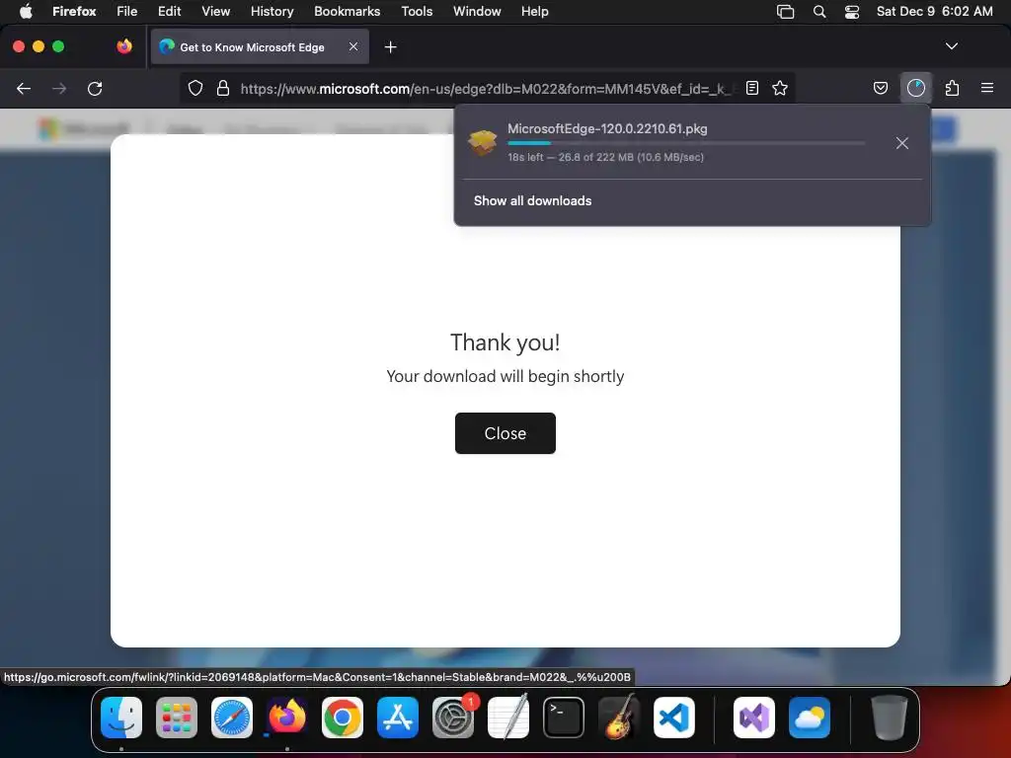Save page to Pocket
1011x758 pixels.
(x=880, y=88)
